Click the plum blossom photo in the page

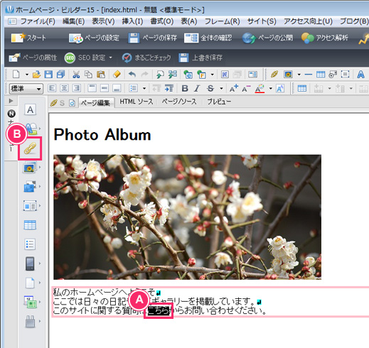point(187,217)
